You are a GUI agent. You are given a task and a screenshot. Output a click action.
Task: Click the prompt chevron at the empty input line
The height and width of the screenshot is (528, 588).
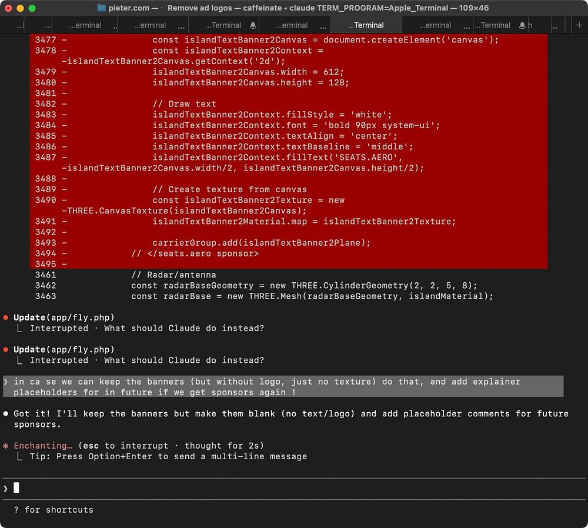point(5,488)
